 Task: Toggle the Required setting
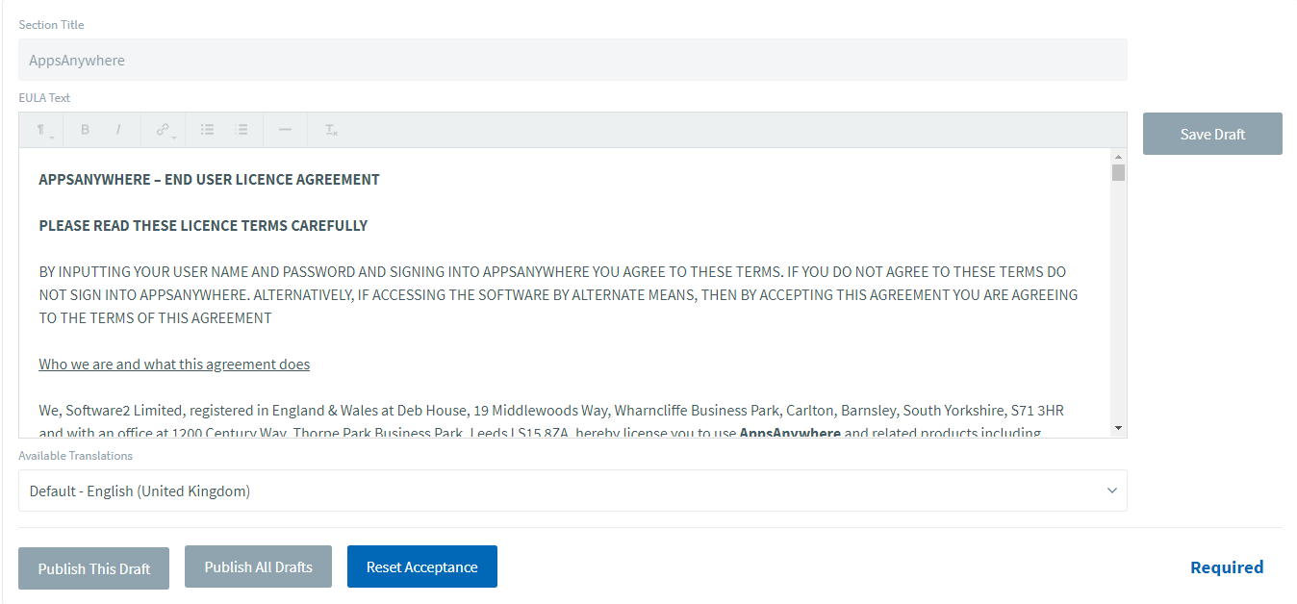(1227, 567)
